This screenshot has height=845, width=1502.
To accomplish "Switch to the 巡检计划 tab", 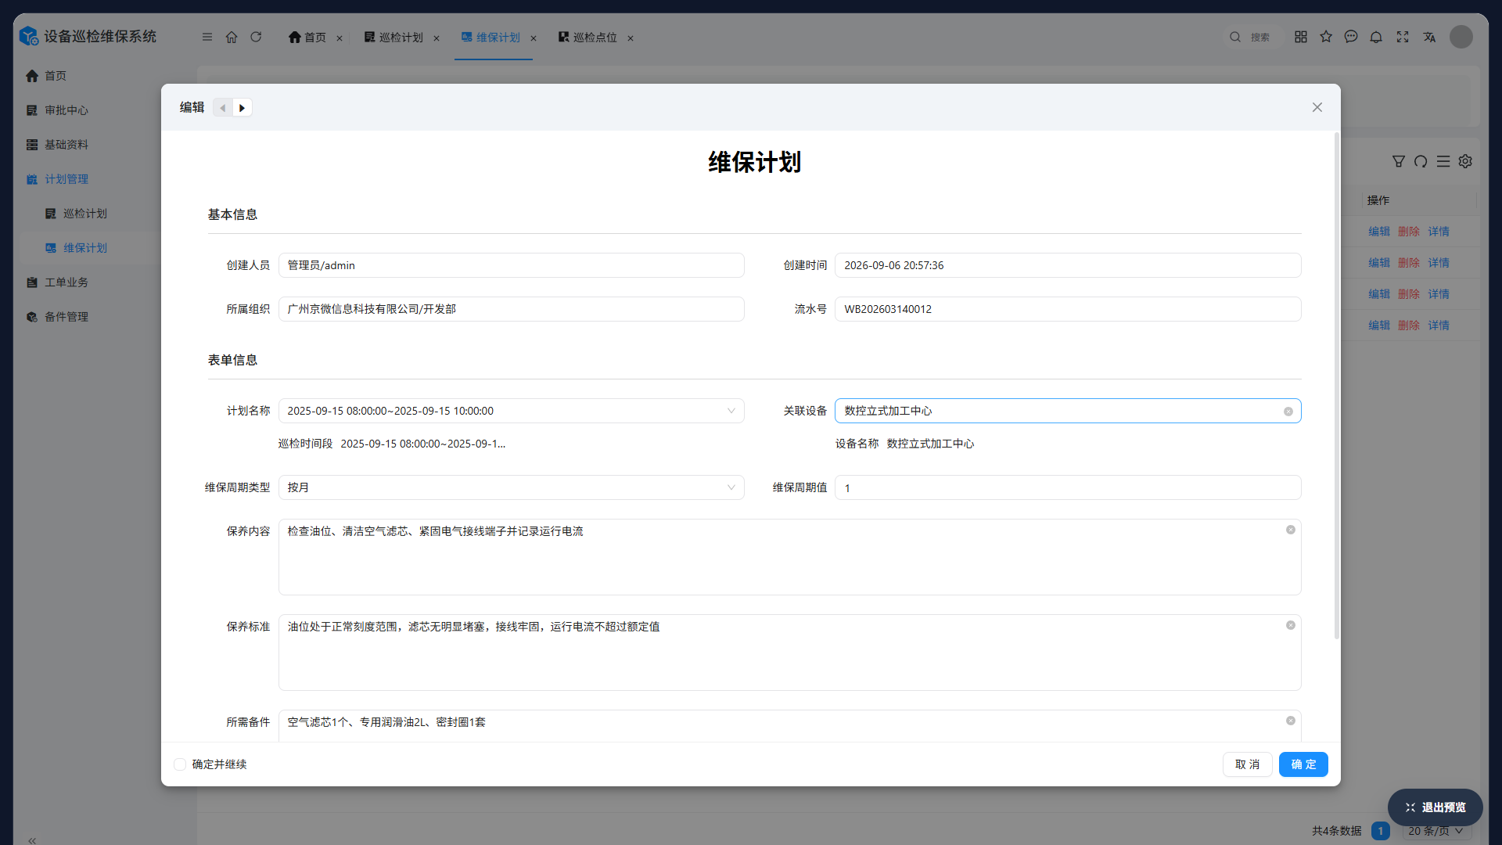I will [x=393, y=38].
